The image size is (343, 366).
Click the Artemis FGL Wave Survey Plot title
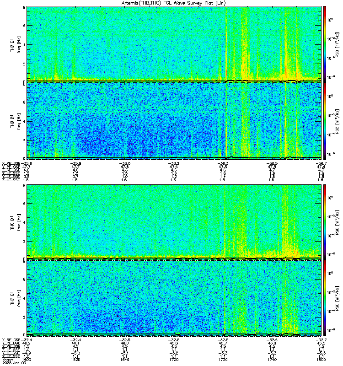(174, 3)
